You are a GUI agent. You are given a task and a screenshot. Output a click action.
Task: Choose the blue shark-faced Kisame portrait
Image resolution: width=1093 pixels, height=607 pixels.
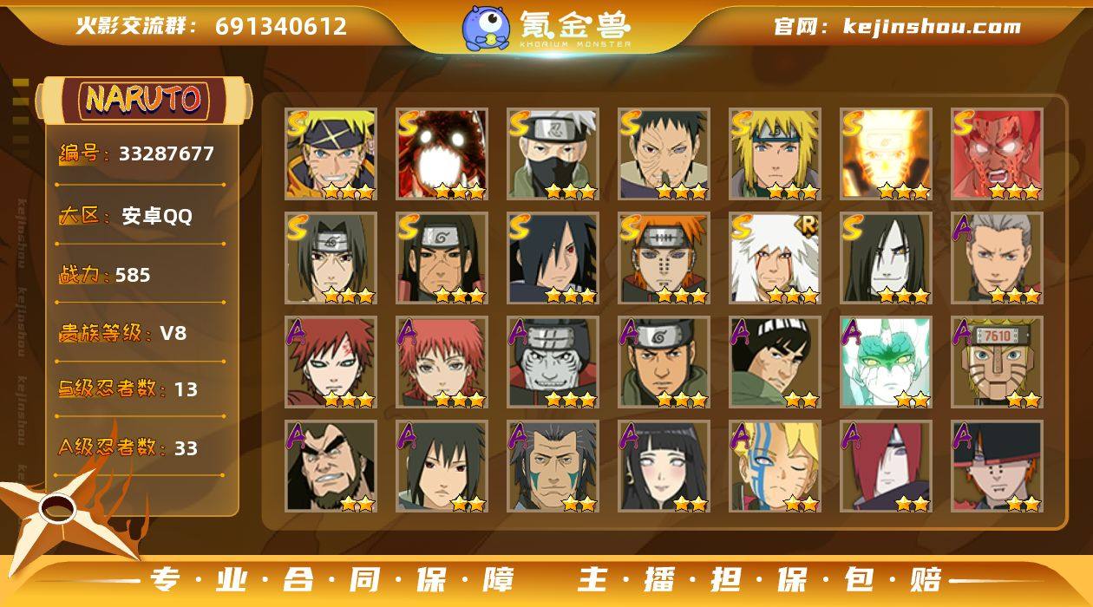pos(553,362)
